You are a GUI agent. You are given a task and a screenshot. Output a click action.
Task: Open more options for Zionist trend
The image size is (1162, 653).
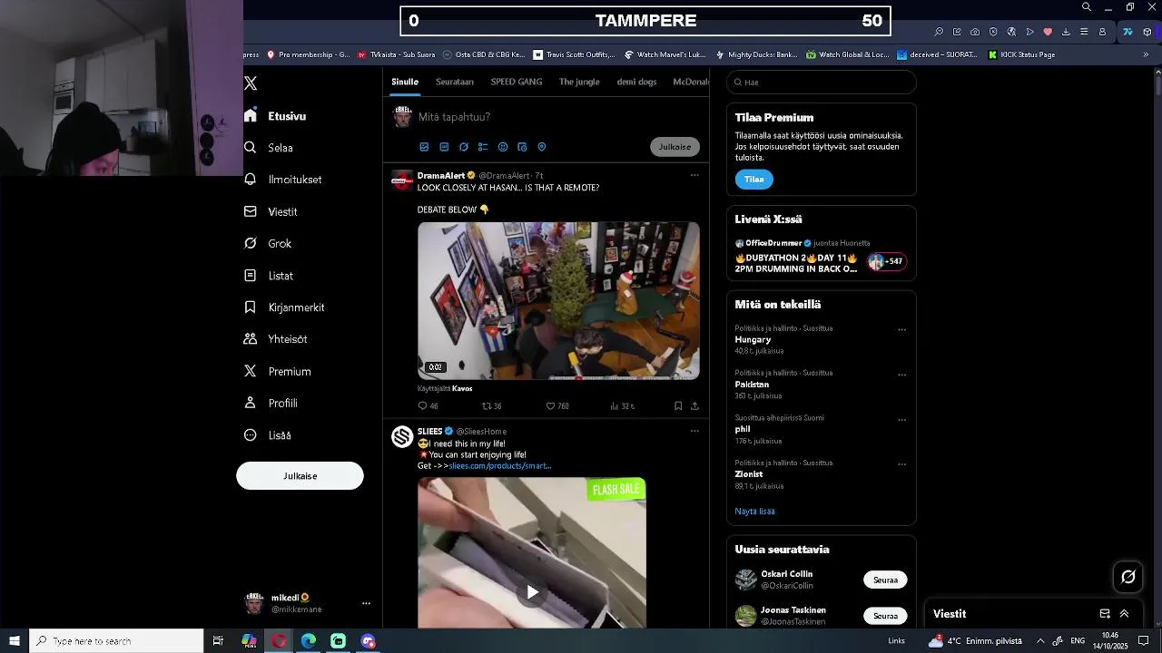[901, 464]
